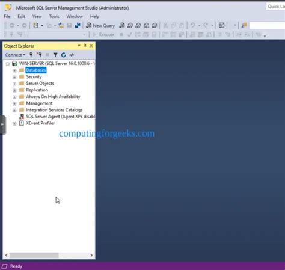Viewport: 285px width, 270px height.
Task: Click the Analysis Services MDX Query icon
Action: [x=130, y=25]
